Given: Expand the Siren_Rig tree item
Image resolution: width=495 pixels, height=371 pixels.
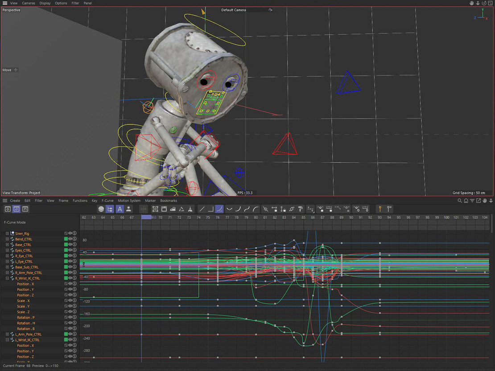Looking at the screenshot, I should pos(7,233).
